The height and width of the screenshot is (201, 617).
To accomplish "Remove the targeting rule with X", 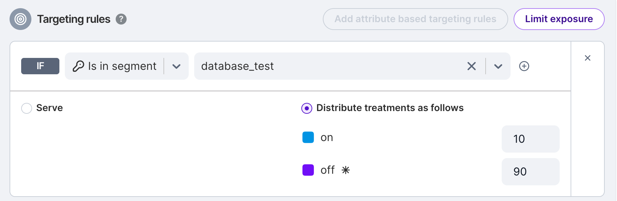I will [x=587, y=58].
